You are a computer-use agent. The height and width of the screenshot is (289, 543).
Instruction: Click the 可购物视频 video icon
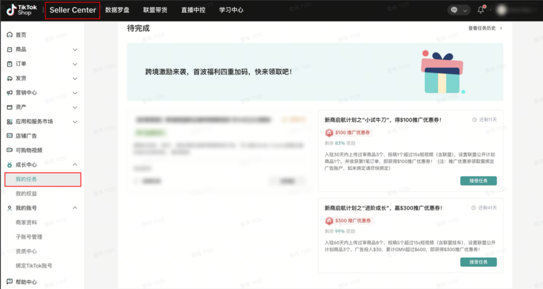(x=10, y=151)
